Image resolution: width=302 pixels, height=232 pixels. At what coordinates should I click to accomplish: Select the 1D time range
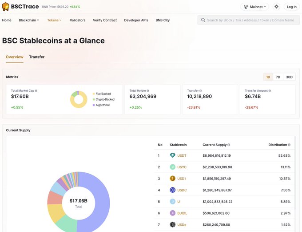[x=268, y=77]
